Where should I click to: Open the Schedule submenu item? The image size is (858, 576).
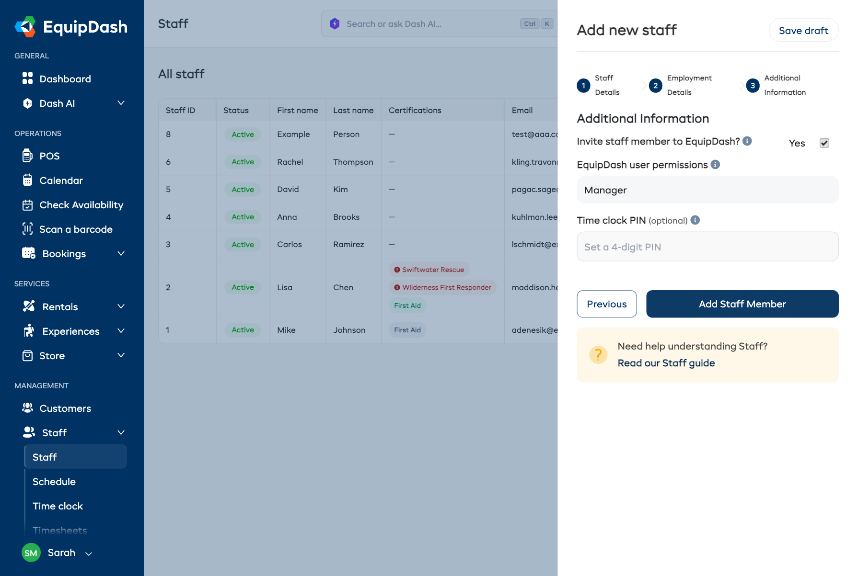click(54, 481)
